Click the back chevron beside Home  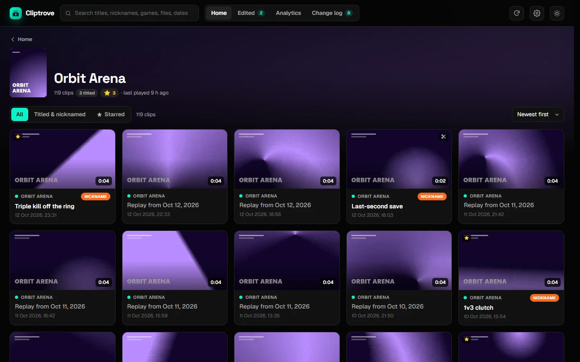tap(13, 39)
